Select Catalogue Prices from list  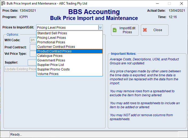pyautogui.click(x=50, y=56)
